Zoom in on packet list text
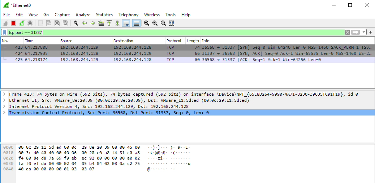 pos(147,23)
